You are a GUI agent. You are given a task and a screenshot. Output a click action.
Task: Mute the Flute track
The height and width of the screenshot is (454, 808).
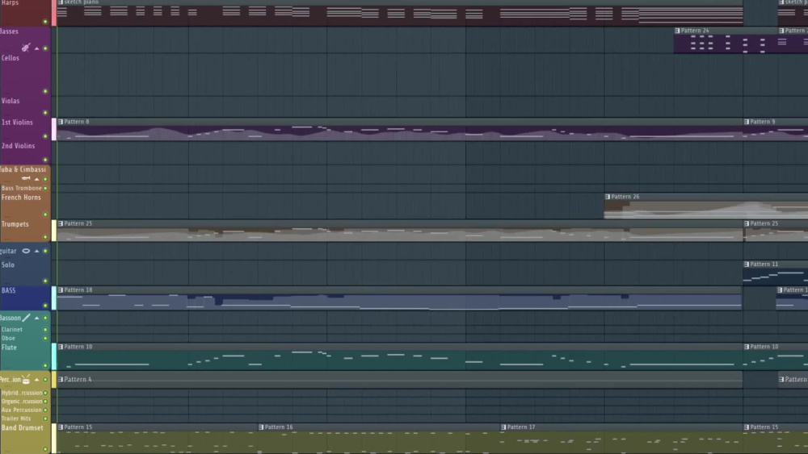[45, 365]
